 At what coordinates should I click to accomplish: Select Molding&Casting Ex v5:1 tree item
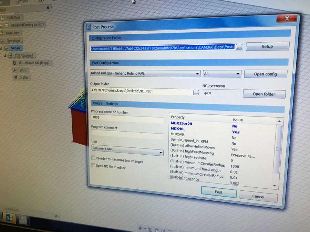click(x=28, y=25)
